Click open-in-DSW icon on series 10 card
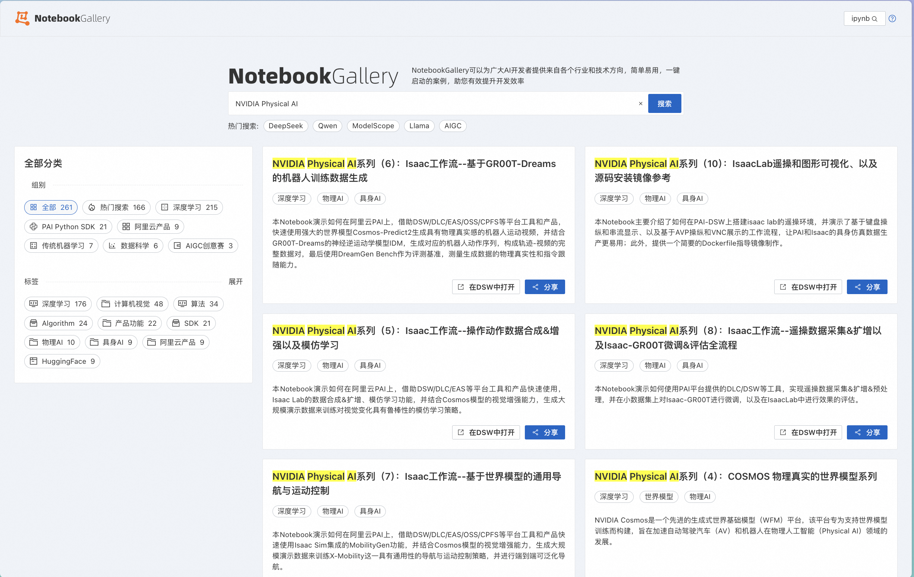The height and width of the screenshot is (577, 914). [783, 287]
